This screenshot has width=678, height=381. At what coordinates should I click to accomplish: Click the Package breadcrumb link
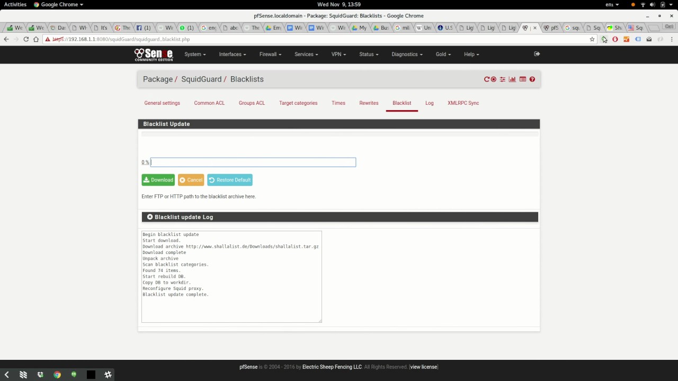tap(158, 79)
